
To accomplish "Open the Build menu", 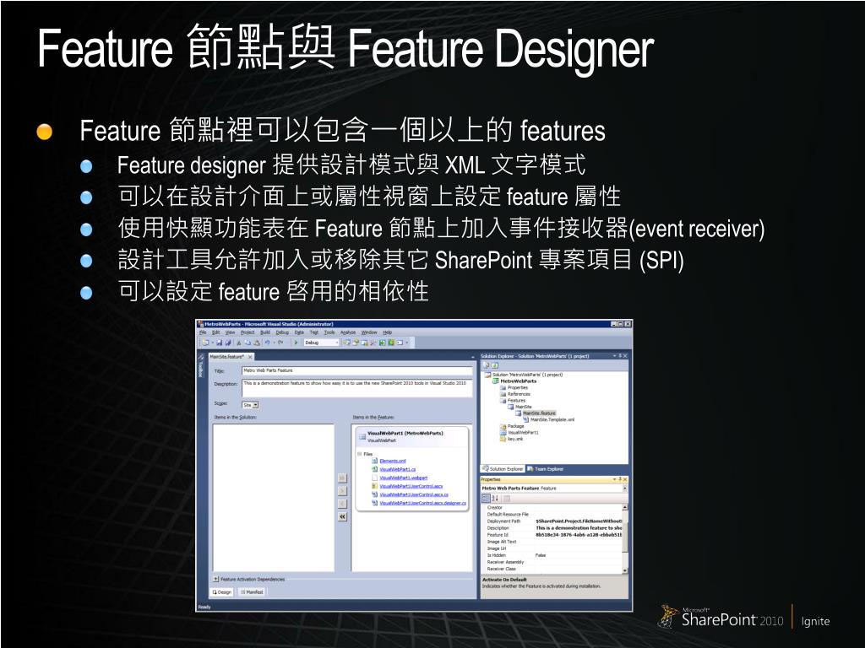I will [x=265, y=332].
